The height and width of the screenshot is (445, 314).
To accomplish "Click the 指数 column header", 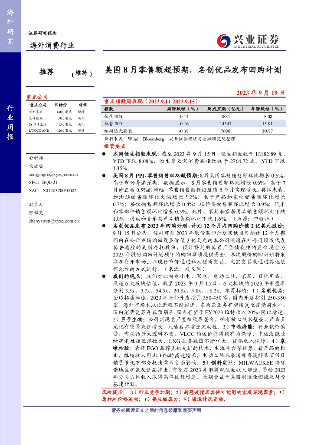I will [109, 109].
